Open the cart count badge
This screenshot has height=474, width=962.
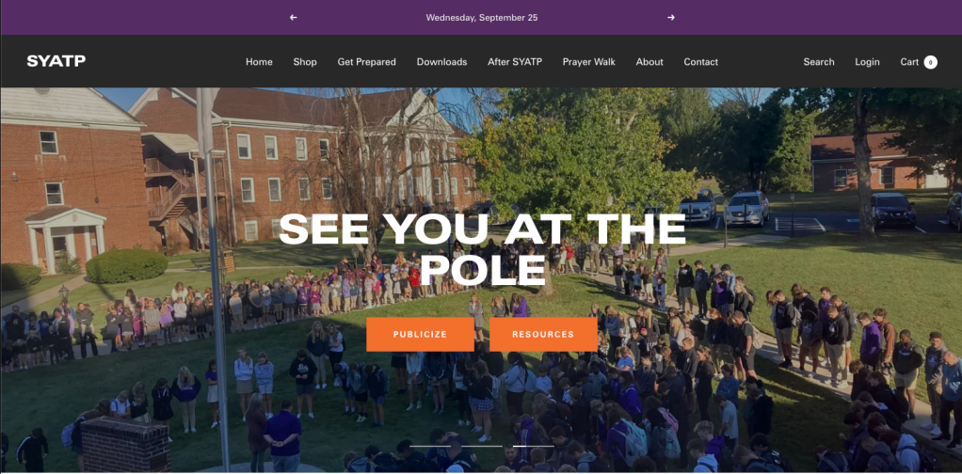931,62
